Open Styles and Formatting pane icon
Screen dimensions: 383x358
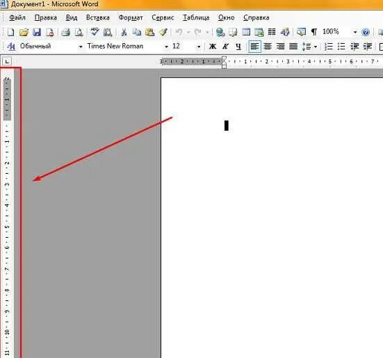point(11,46)
